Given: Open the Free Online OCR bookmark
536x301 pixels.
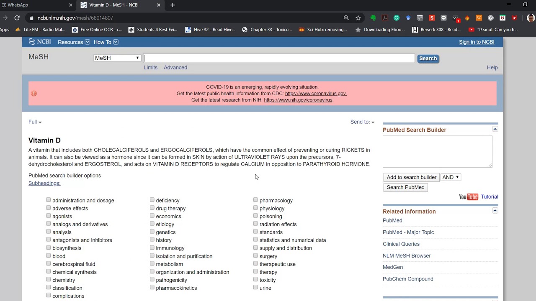Looking at the screenshot, I should tap(97, 30).
